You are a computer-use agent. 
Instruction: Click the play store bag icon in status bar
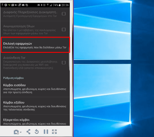[x=23, y=5]
